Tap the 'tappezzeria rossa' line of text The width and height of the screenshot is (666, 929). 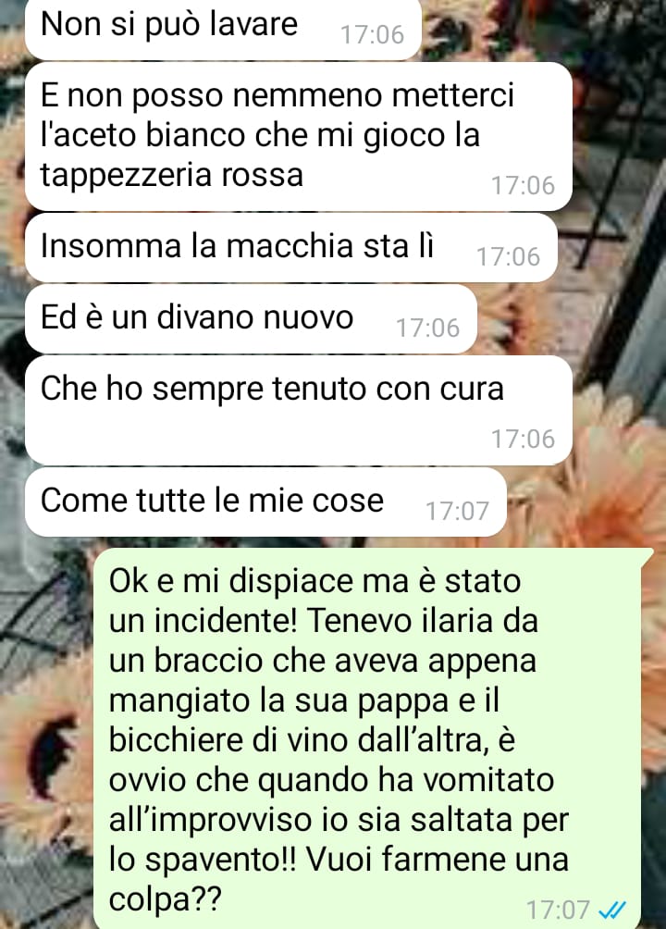pos(172,176)
